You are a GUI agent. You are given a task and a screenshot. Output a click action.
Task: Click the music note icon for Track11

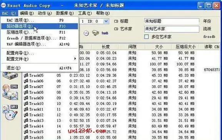coord(26,109)
